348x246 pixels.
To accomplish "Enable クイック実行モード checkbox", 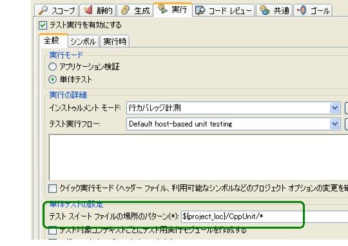I will coord(53,188).
